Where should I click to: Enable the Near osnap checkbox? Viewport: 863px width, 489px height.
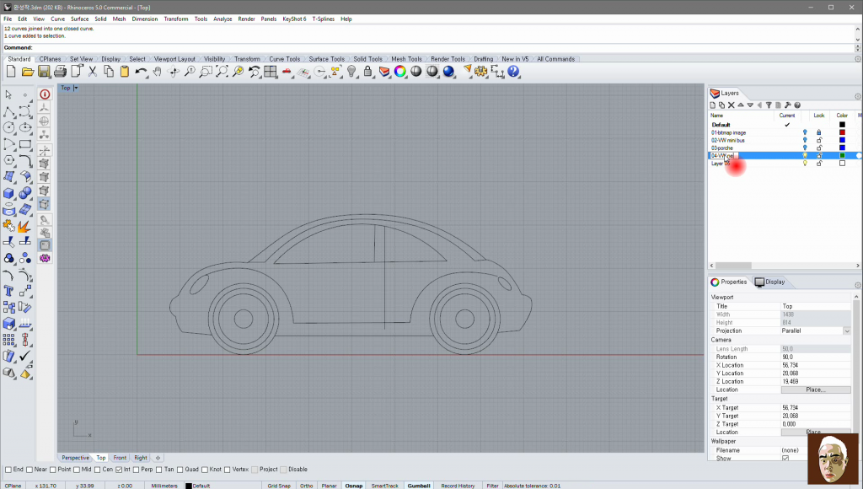click(x=29, y=470)
